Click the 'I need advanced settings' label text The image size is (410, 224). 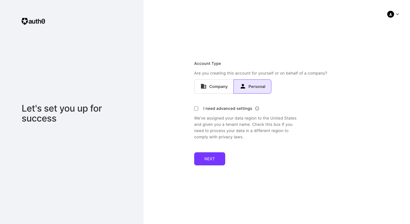coord(227,108)
